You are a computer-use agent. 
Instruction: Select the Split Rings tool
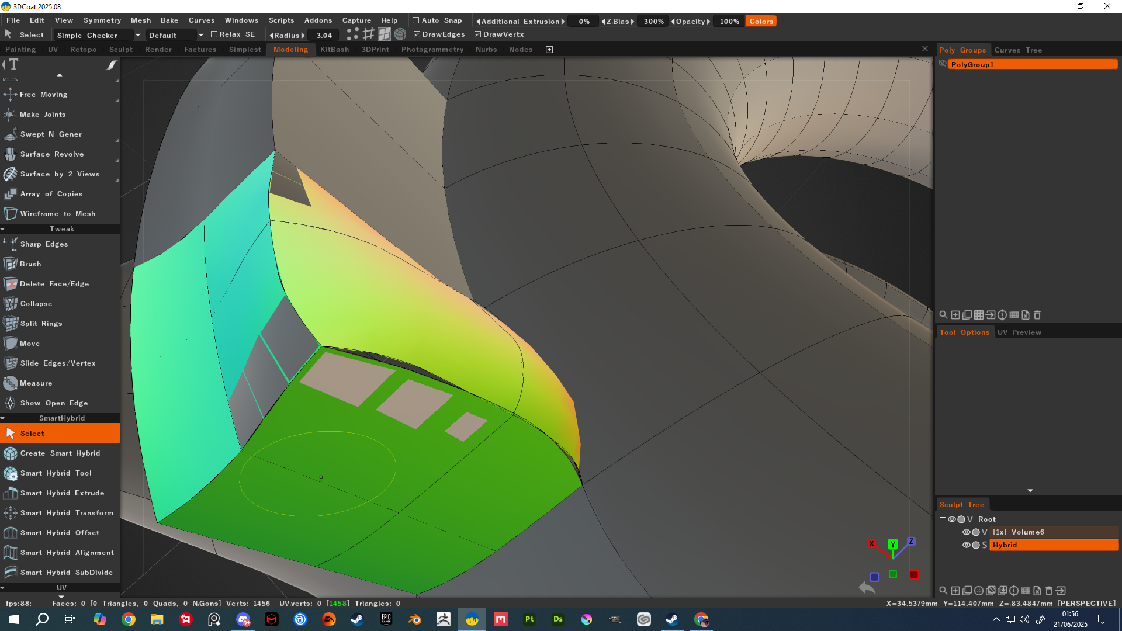pyautogui.click(x=41, y=324)
